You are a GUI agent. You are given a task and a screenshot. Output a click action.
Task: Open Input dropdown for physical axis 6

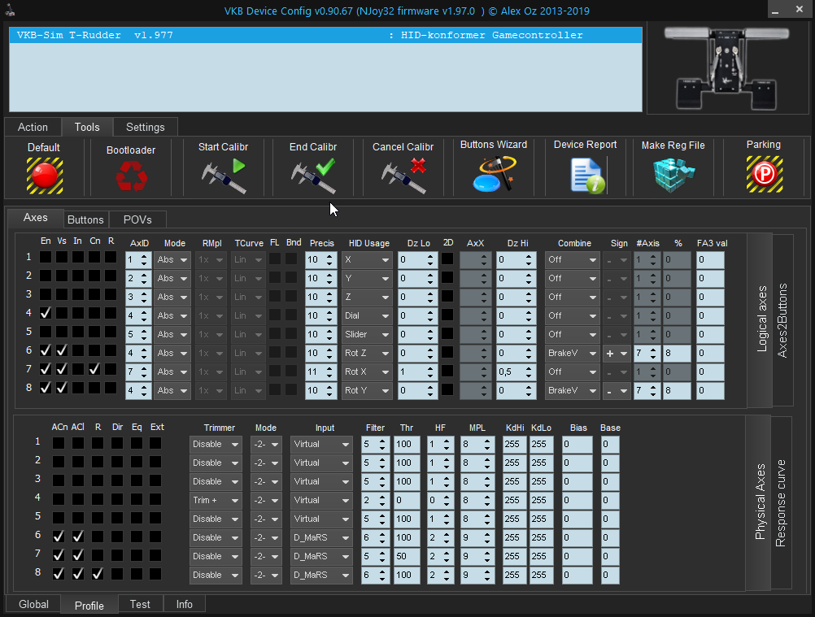click(x=320, y=537)
